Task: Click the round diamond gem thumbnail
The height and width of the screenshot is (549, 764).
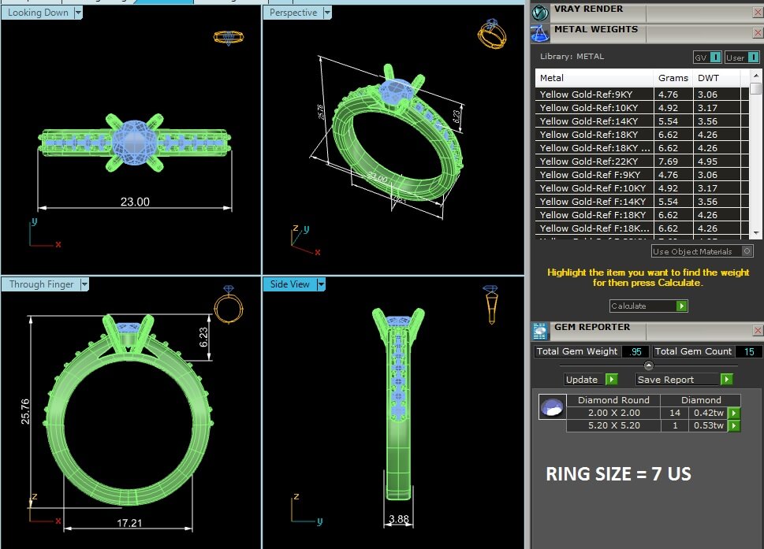Action: click(551, 408)
